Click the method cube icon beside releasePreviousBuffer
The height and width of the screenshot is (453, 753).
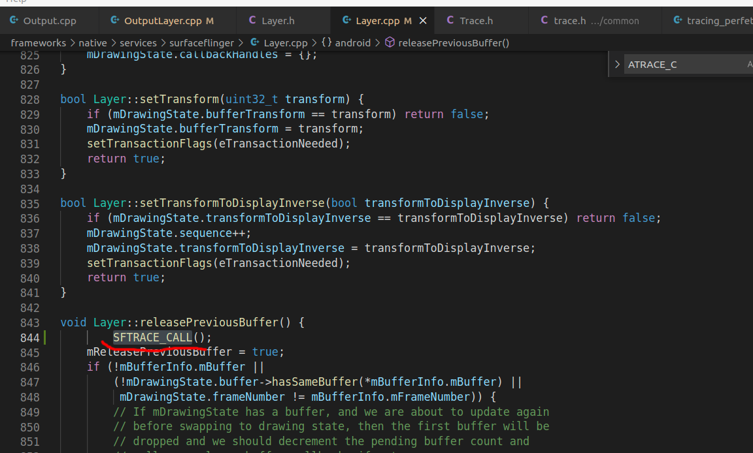[390, 42]
